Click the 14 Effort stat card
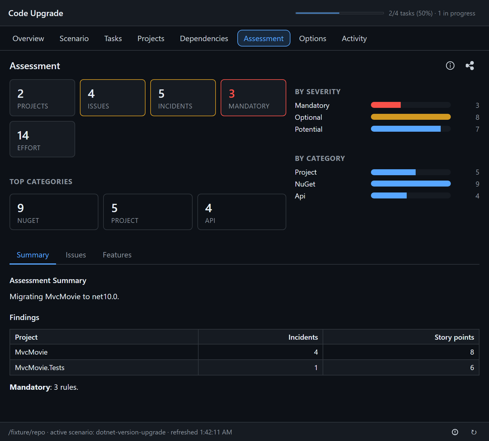 pyautogui.click(x=42, y=139)
